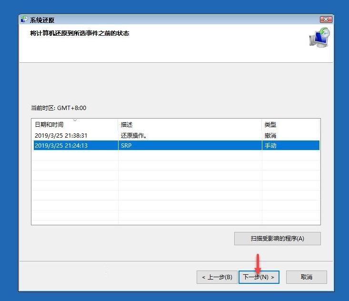The image size is (349, 301).
Task: Click the 描述 column header
Action: point(190,124)
